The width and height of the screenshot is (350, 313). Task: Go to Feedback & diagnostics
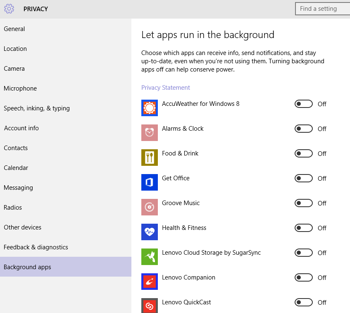tap(66, 247)
